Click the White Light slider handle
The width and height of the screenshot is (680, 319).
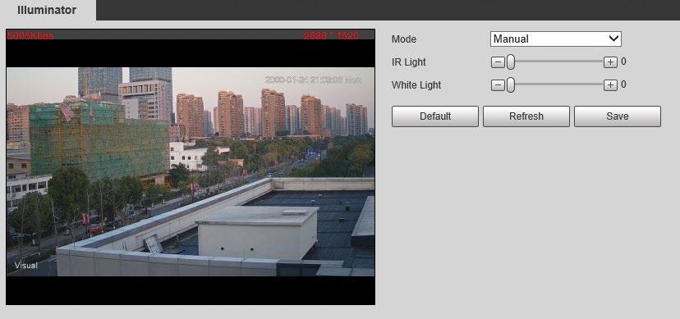(x=511, y=84)
